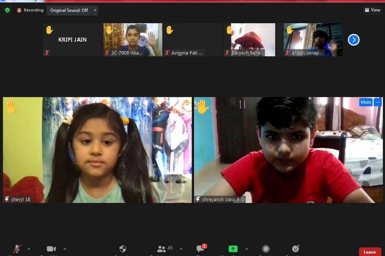Screen dimensions: 385x256
Task: Open the Chat with one unread message
Action: click(x=201, y=249)
